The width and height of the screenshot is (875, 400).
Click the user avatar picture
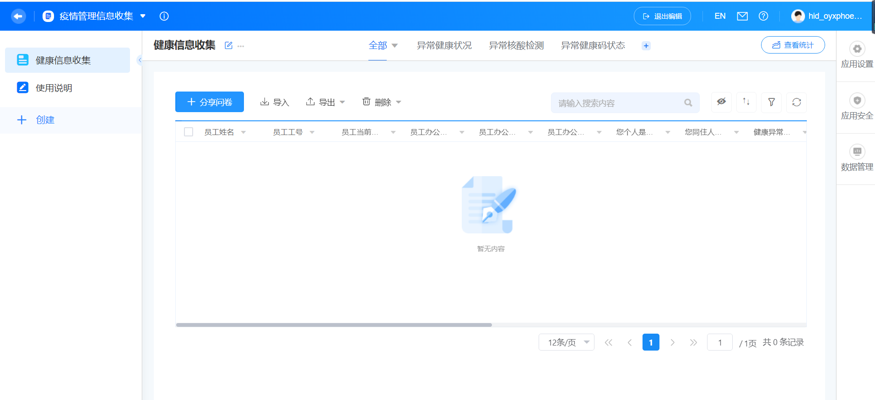798,16
